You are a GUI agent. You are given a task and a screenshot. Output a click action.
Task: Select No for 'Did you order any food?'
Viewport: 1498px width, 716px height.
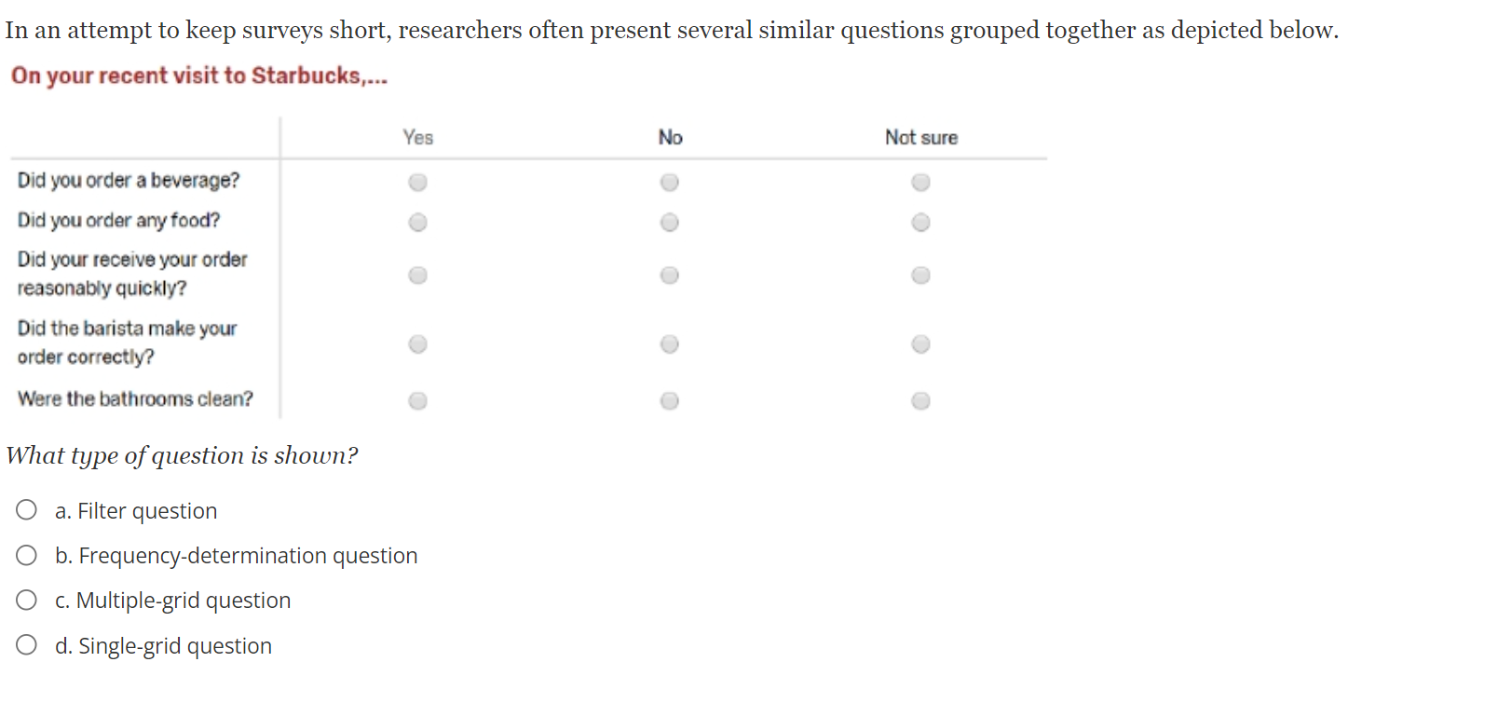click(670, 222)
